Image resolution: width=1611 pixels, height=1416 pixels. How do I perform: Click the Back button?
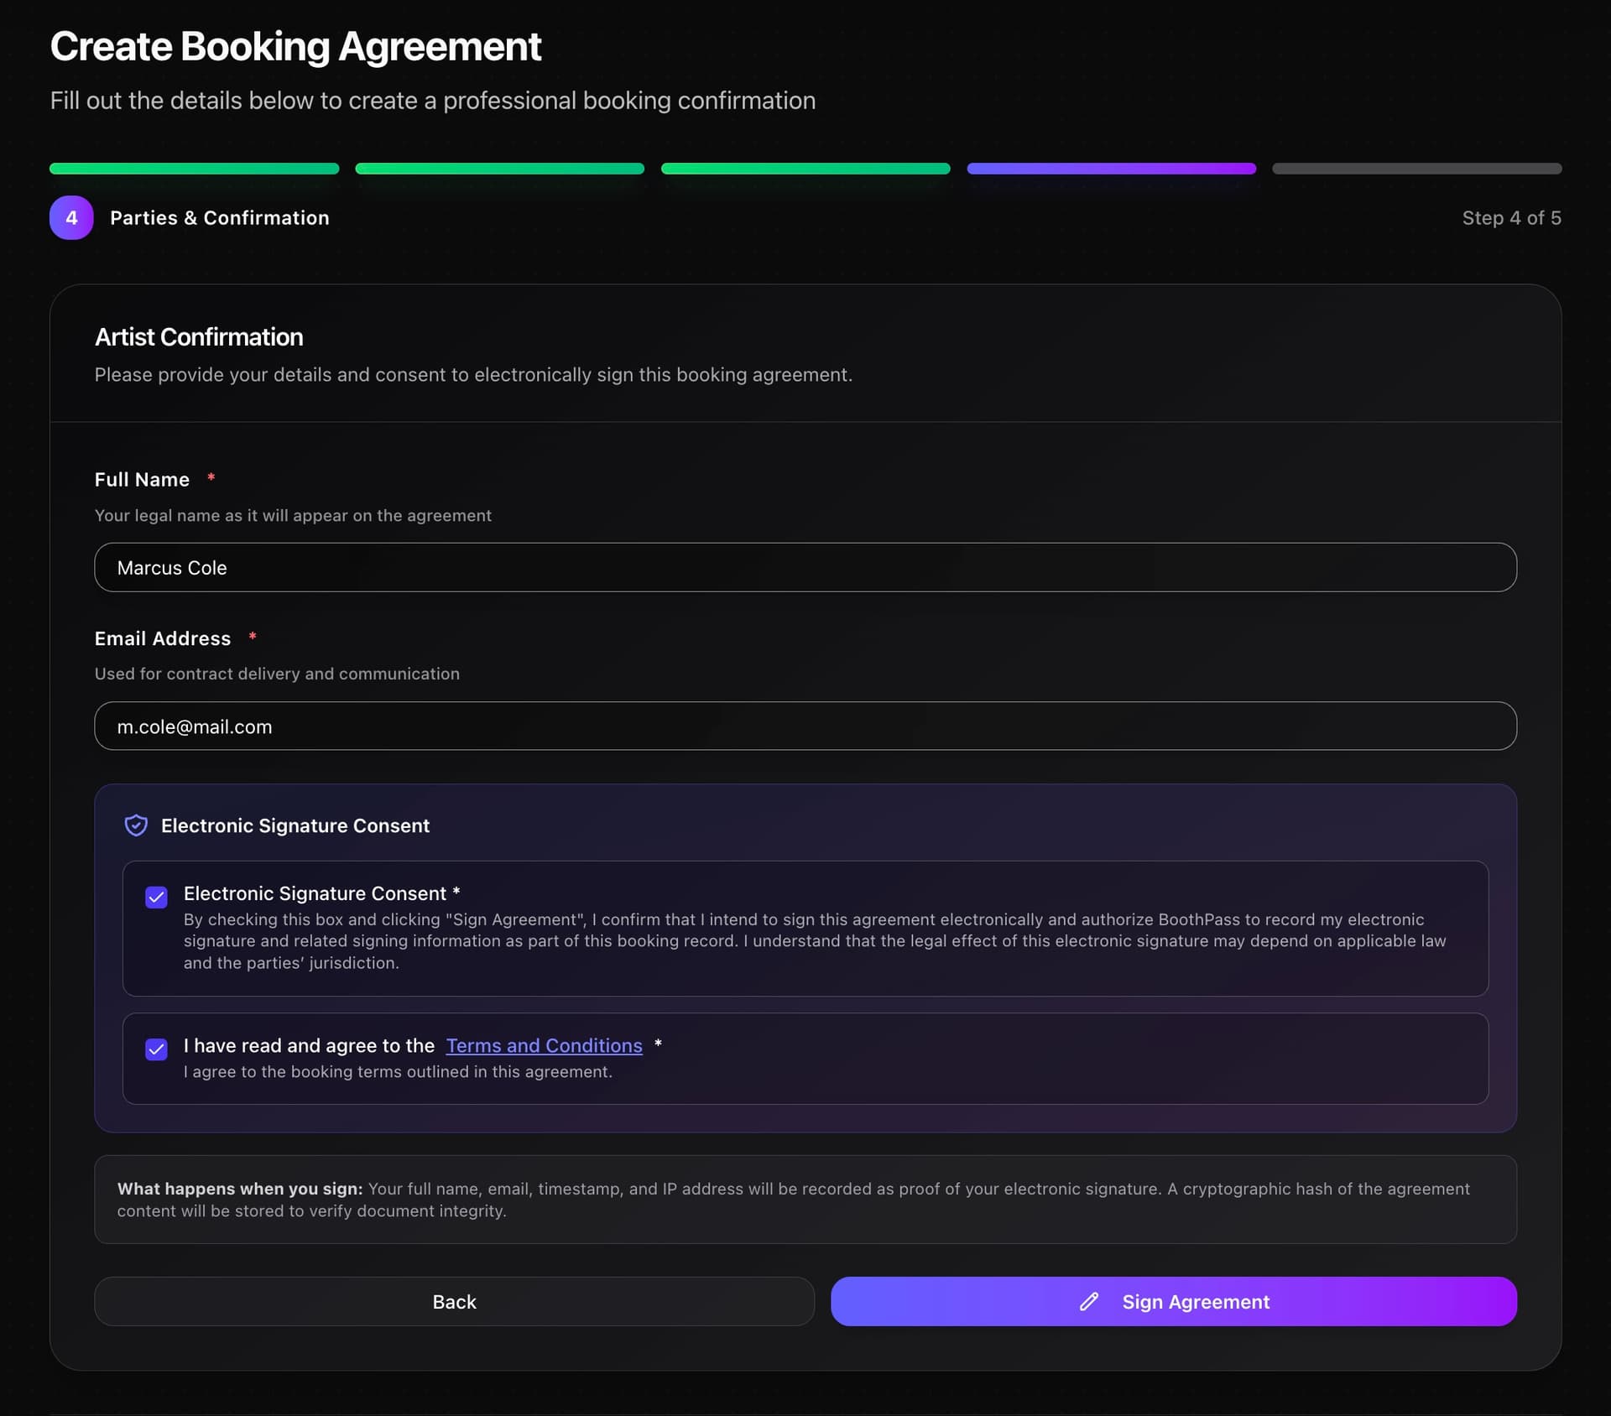tap(454, 1301)
